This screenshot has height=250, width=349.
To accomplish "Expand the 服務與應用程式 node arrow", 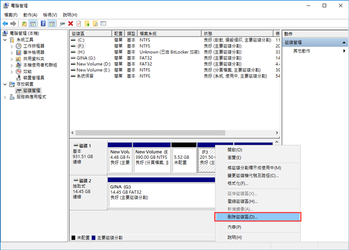I will pyautogui.click(x=5, y=97).
